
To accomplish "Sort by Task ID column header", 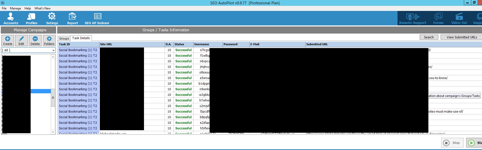I will click(x=78, y=44).
